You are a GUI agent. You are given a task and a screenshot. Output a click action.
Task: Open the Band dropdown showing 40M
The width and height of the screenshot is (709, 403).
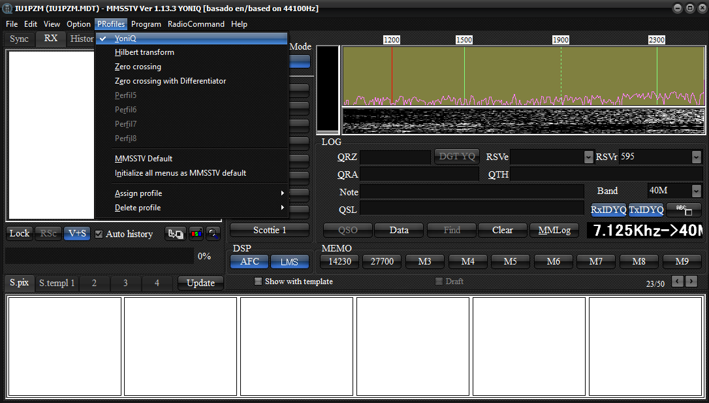pyautogui.click(x=674, y=191)
